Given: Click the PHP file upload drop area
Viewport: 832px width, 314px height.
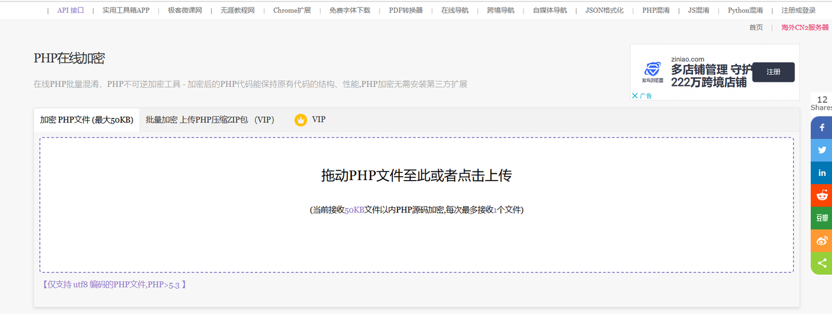Looking at the screenshot, I should coord(417,205).
